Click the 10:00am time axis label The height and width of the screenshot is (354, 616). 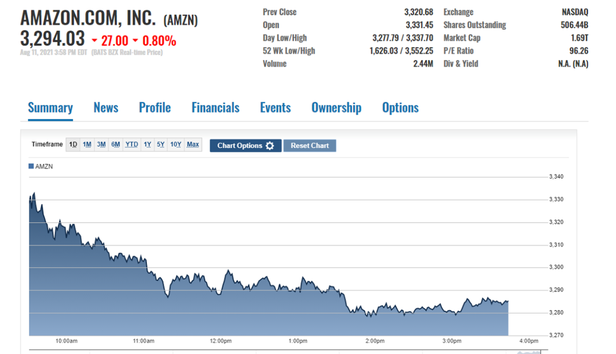tap(66, 341)
